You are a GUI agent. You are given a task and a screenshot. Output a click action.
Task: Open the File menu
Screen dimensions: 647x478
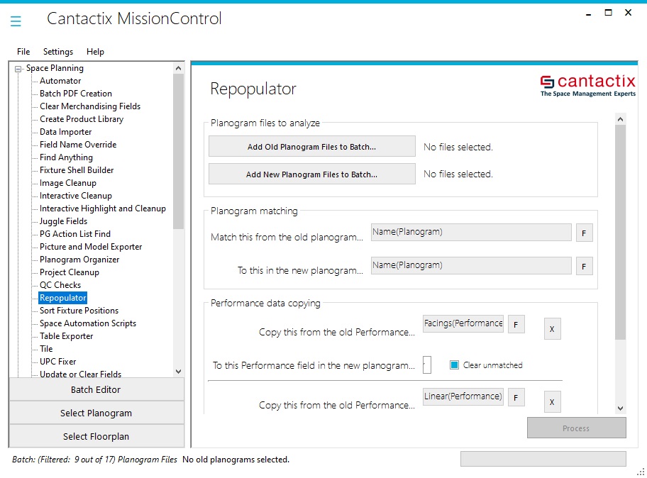coord(23,52)
